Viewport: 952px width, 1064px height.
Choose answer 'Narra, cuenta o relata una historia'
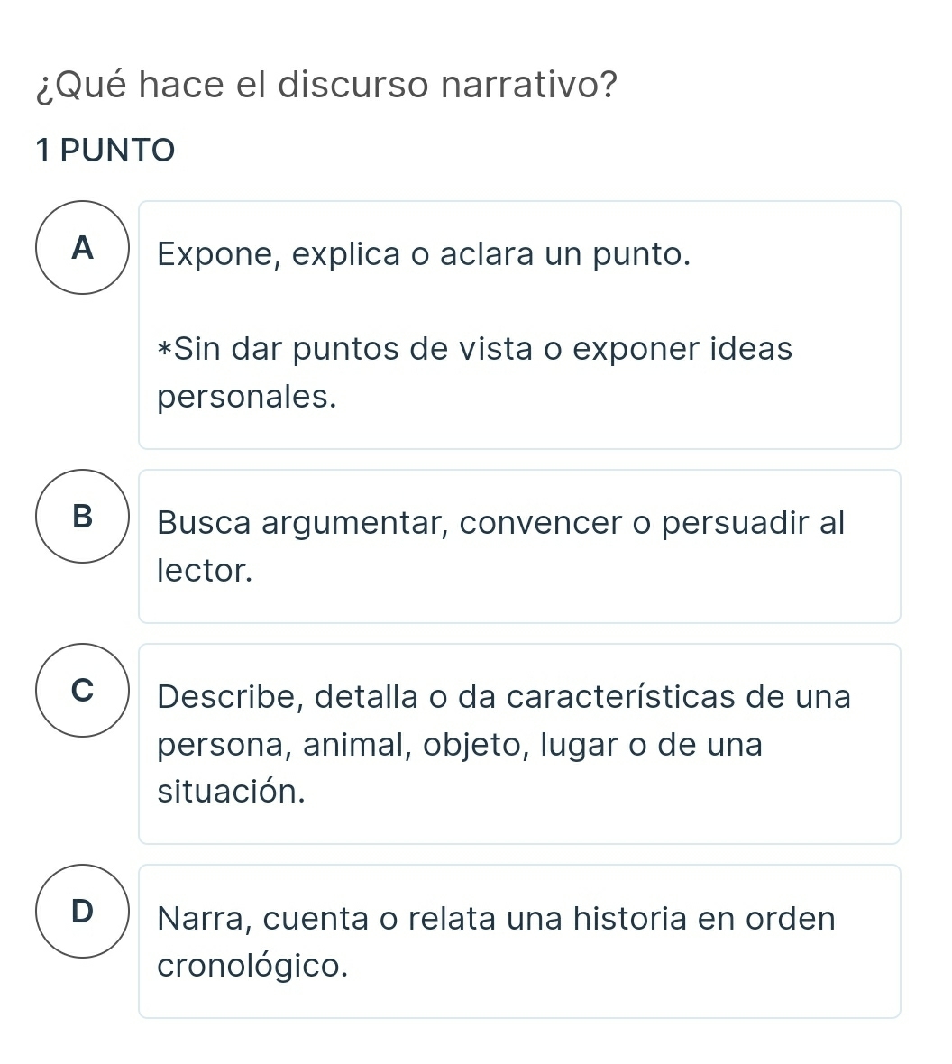point(496,919)
